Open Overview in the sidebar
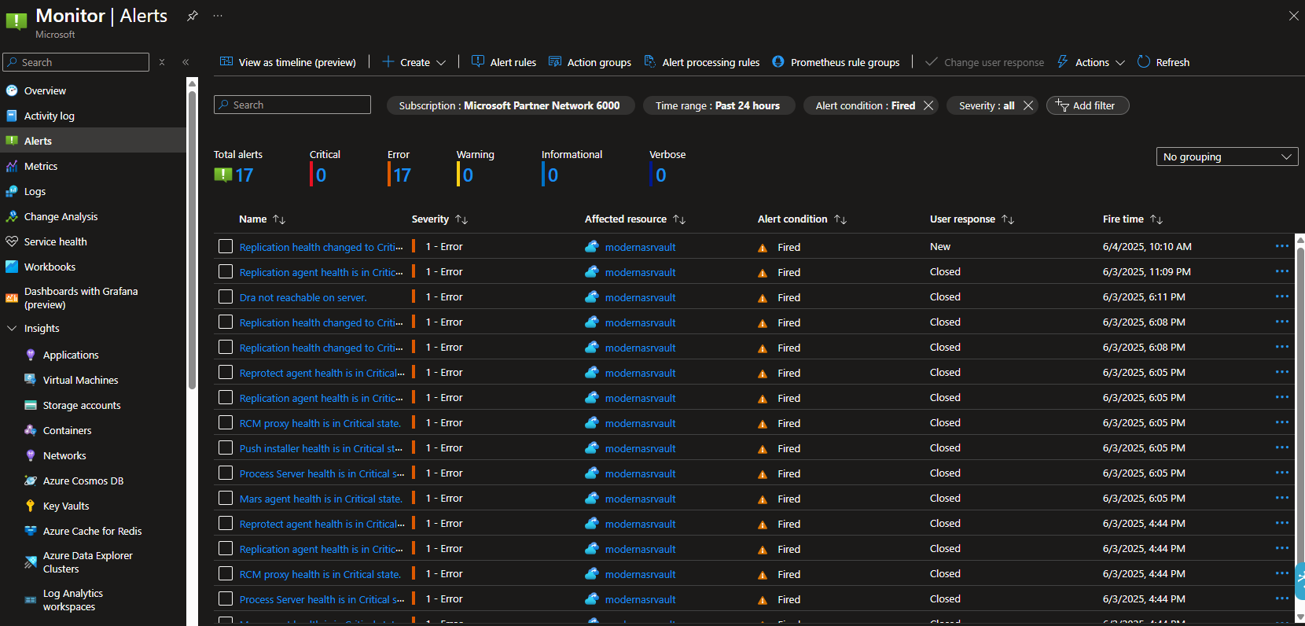The image size is (1305, 626). (x=45, y=90)
